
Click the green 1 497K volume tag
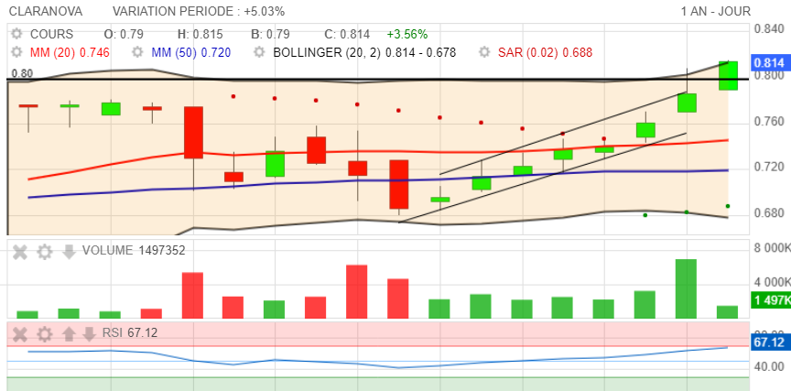[769, 300]
